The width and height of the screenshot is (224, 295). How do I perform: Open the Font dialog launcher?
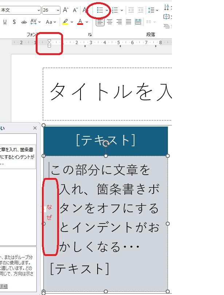[x=90, y=35]
